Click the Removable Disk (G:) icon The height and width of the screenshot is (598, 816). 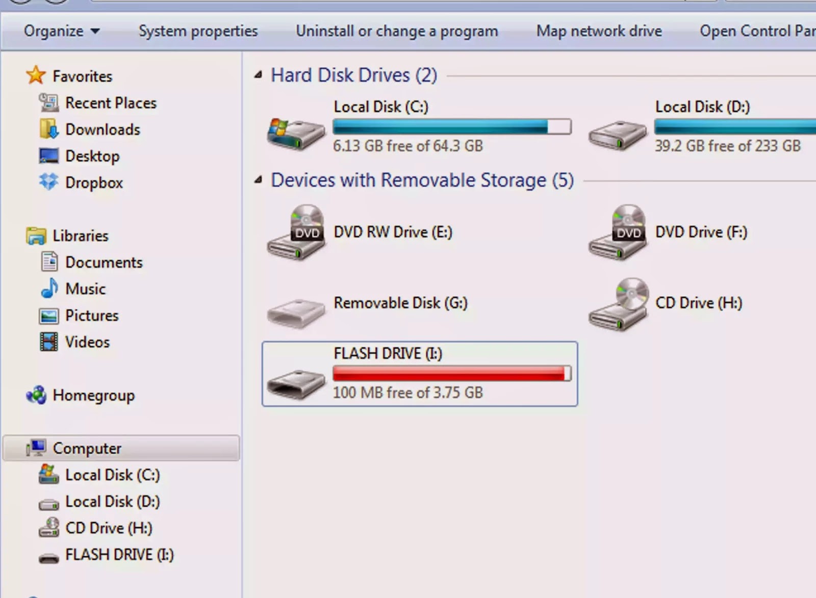point(296,311)
